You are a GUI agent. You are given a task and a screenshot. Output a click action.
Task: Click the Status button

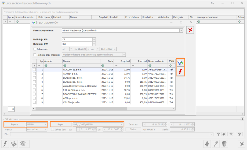[x=133, y=129]
